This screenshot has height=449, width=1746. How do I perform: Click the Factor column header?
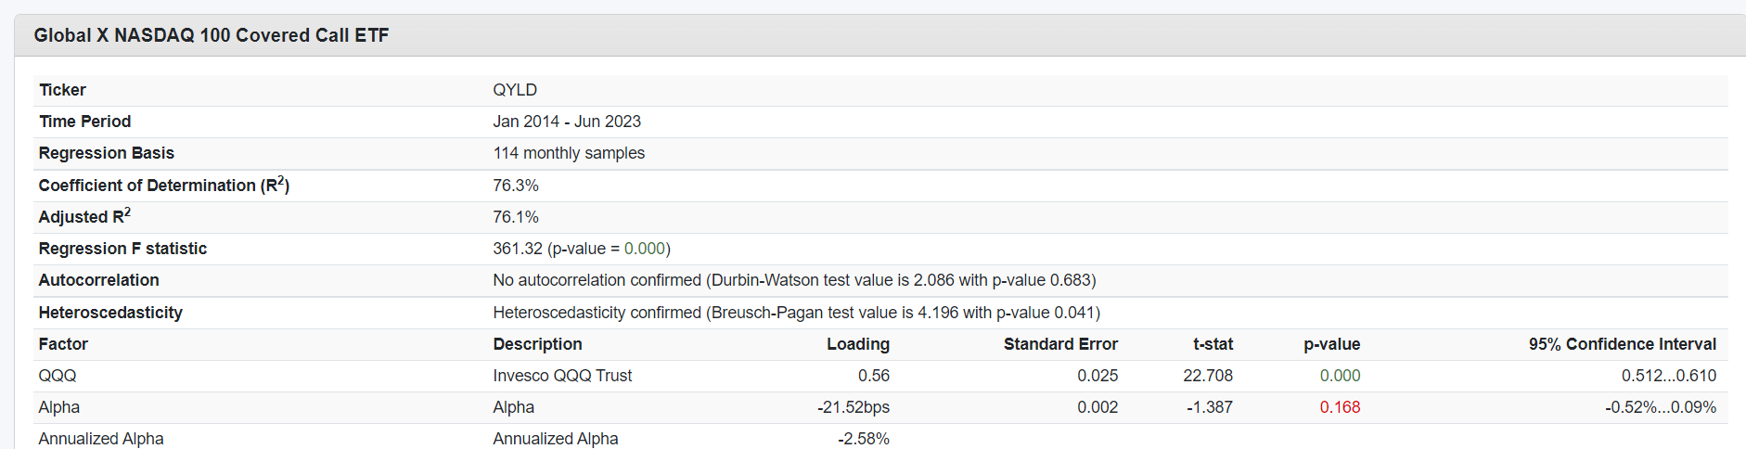point(63,344)
